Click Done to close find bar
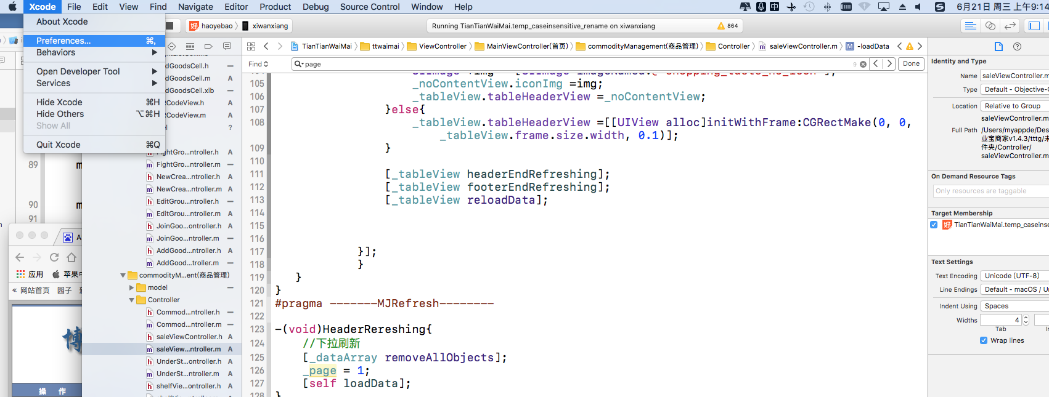 911,64
